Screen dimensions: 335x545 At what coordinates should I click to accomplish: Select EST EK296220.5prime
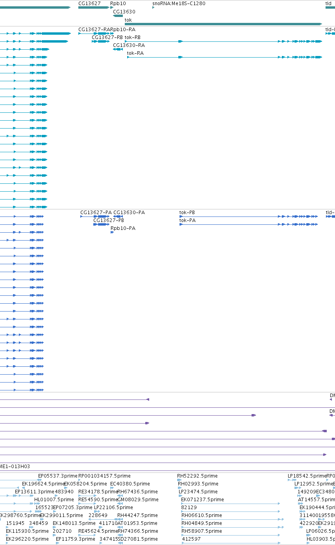pyautogui.click(x=27, y=539)
